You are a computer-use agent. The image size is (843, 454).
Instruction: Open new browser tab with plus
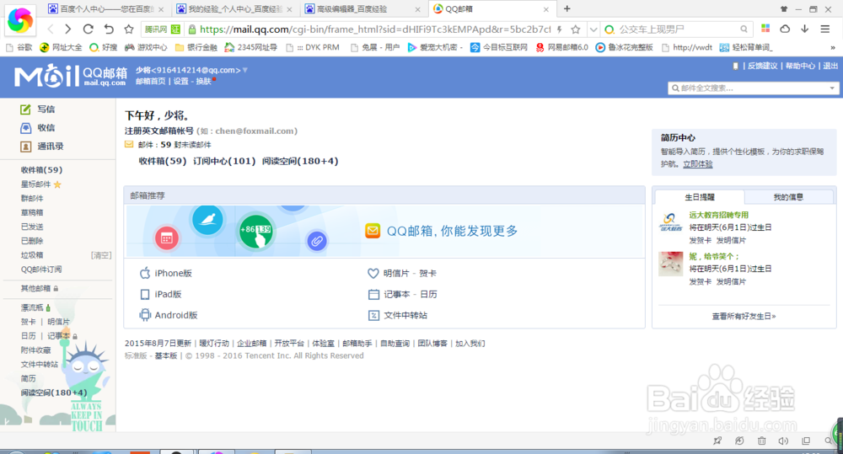click(x=566, y=8)
